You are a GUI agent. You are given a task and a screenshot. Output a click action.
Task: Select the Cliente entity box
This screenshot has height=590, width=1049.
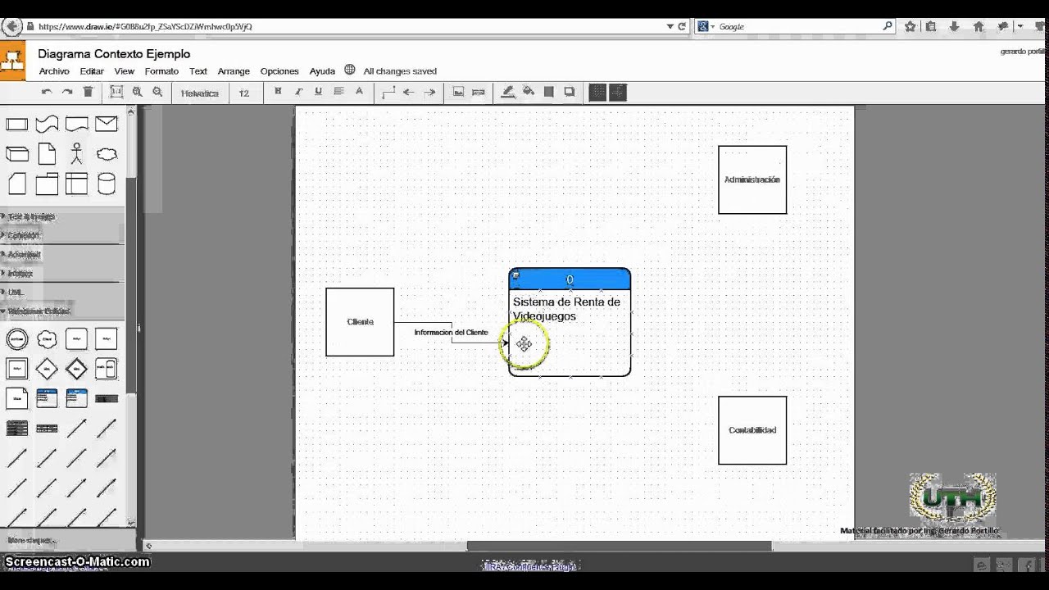click(360, 322)
